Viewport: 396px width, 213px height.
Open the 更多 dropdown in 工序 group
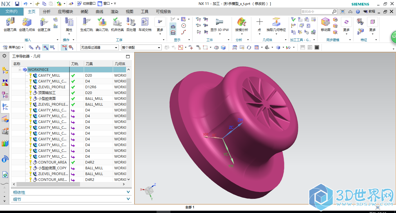[x=160, y=26]
